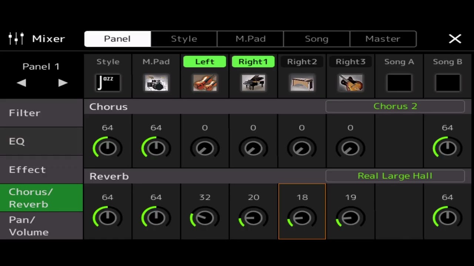Click the Style channel header label
The width and height of the screenshot is (474, 266).
(x=108, y=62)
